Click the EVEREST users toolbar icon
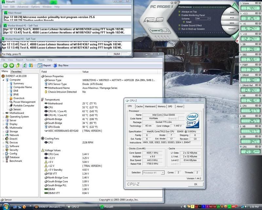262x210 pixels. pos(31,66)
